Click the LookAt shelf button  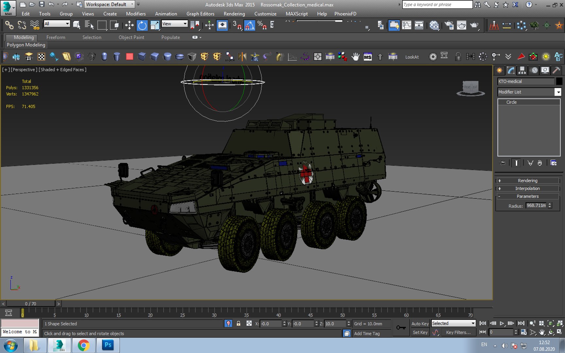412,57
